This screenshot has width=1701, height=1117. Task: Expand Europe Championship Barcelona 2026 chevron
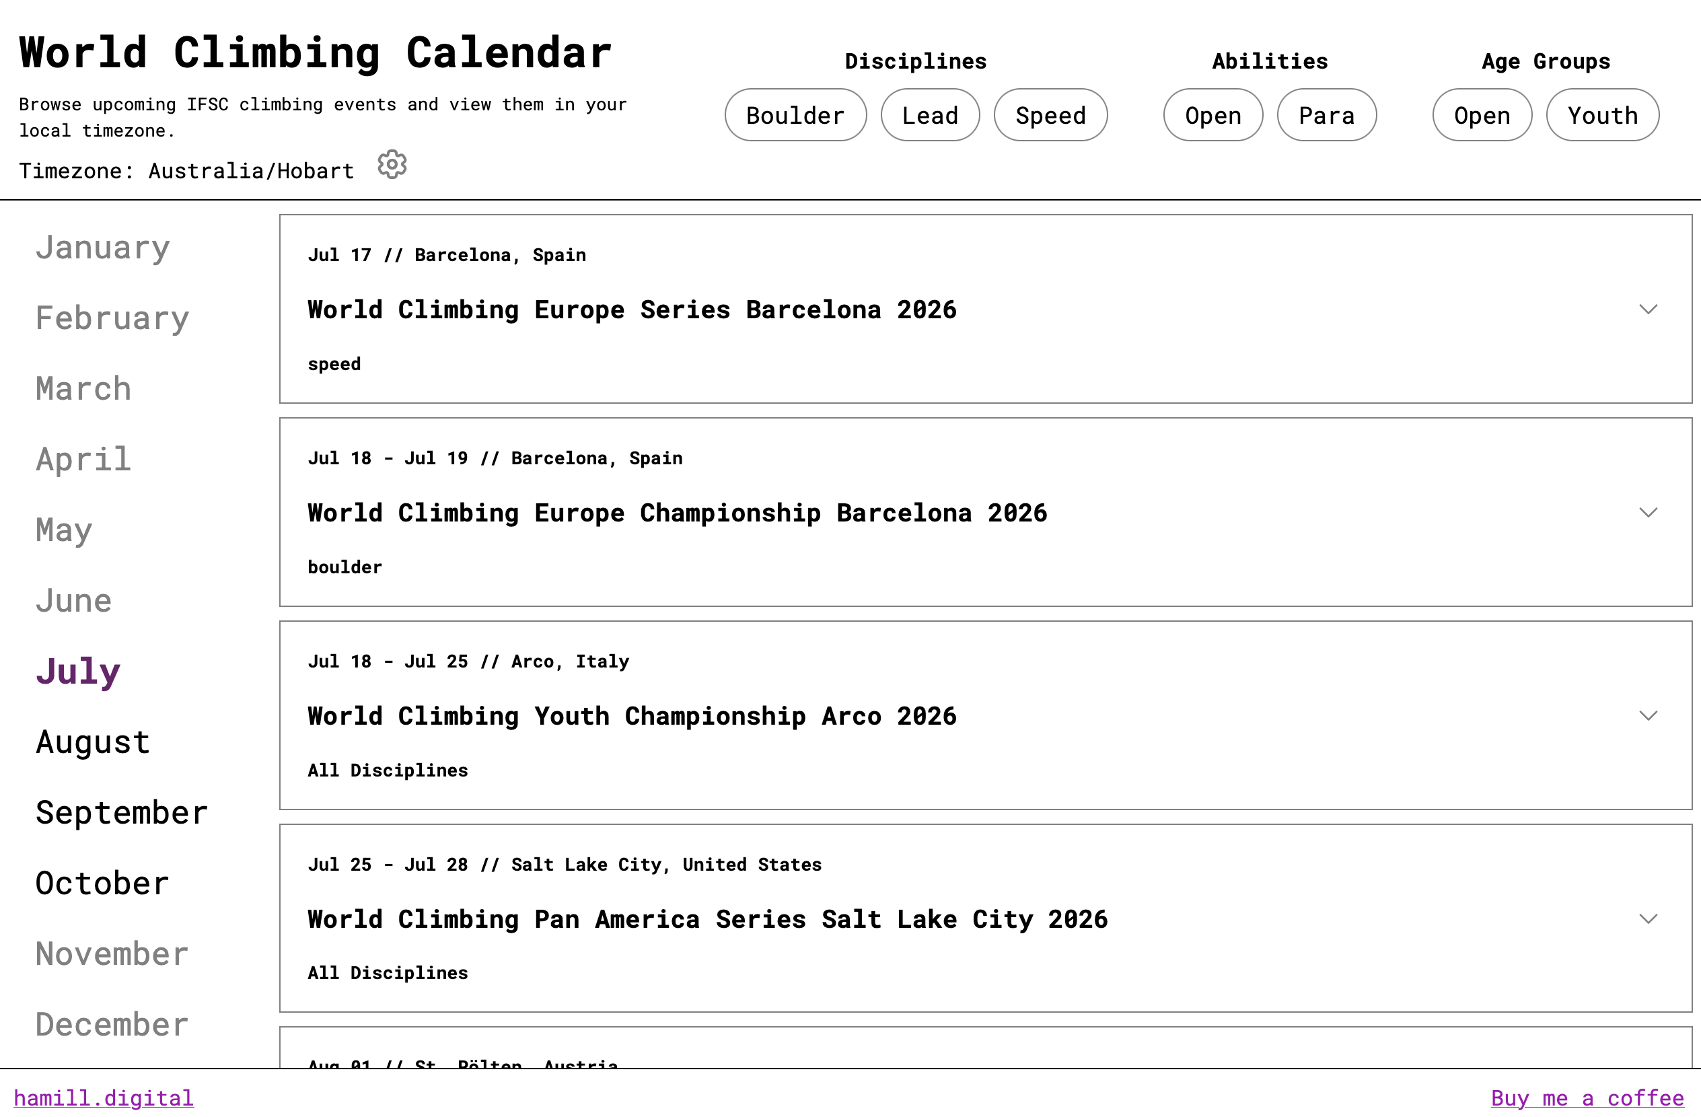coord(1648,512)
